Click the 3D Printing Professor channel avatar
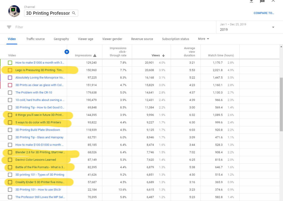283x201 pixels. [14, 11]
